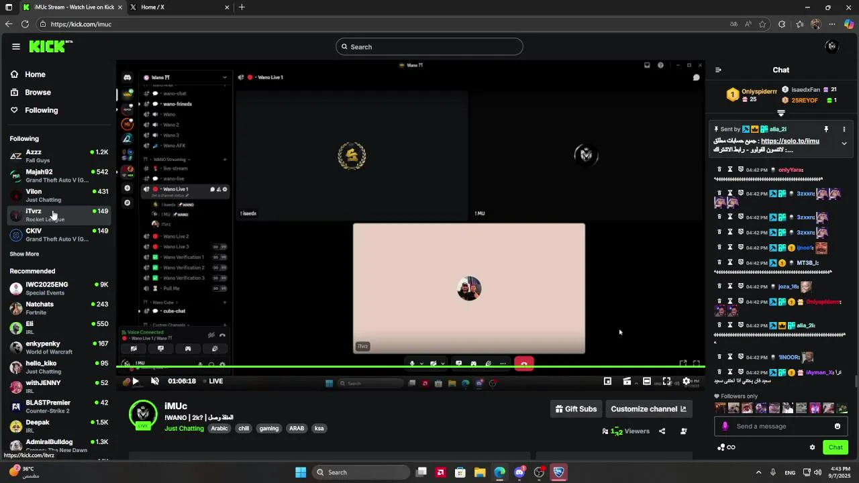The image size is (859, 483).
Task: Click the Kick search field
Action: [x=429, y=47]
